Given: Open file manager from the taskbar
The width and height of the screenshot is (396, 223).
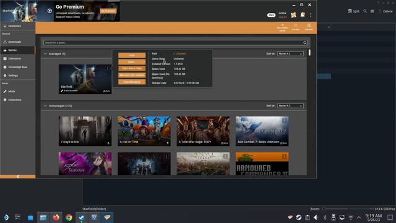Looking at the screenshot, I should (x=43, y=217).
